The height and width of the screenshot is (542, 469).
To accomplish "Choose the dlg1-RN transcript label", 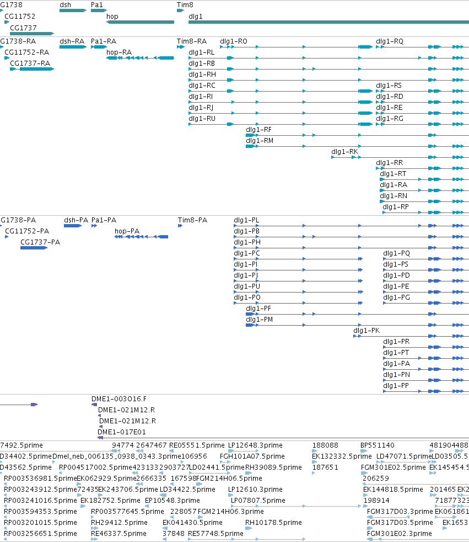I will coord(393,196).
